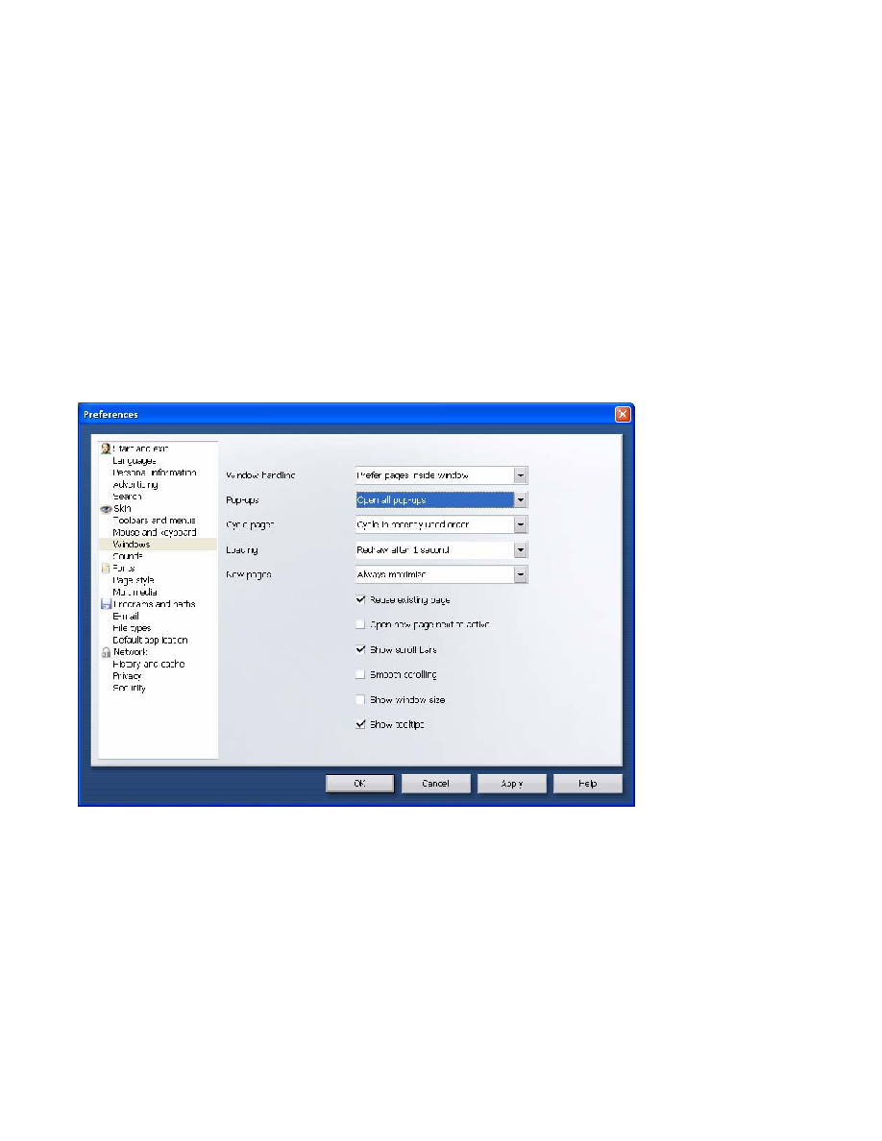Click the floppy disk icon for Programs and paths
The image size is (882, 1141).
pos(106,604)
